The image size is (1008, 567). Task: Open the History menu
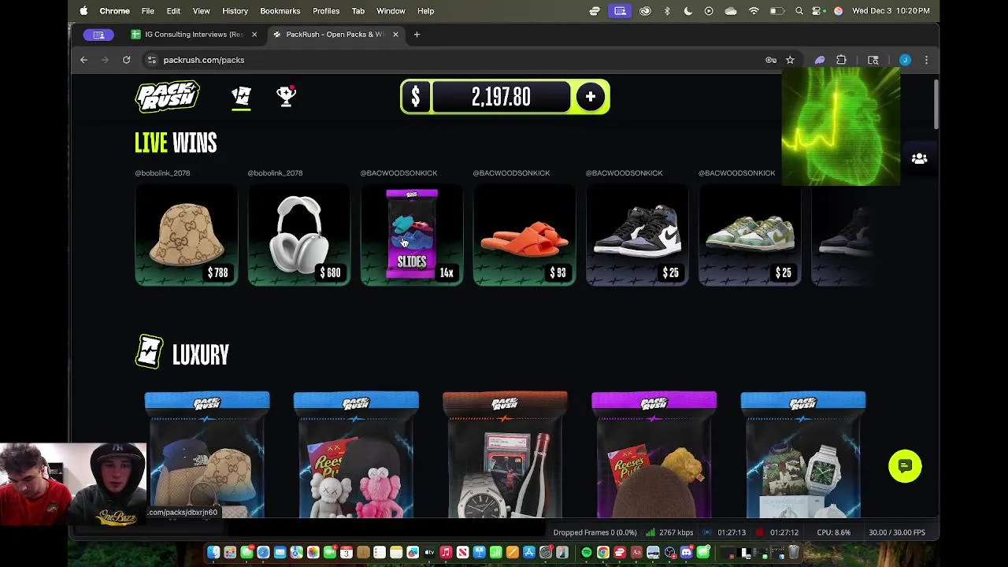pyautogui.click(x=235, y=11)
